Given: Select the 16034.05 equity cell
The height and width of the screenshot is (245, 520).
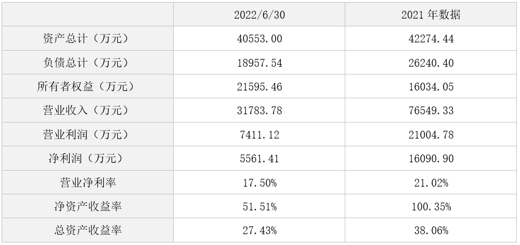Looking at the screenshot, I should coord(431,86).
